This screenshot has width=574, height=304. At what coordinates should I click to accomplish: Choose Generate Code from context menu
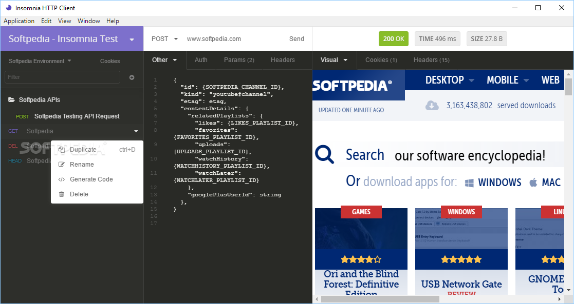click(x=97, y=179)
